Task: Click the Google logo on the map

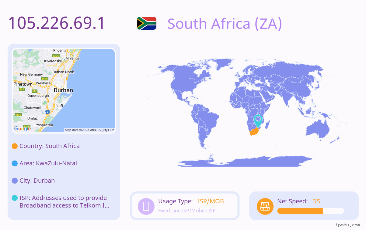Action: pos(23,129)
